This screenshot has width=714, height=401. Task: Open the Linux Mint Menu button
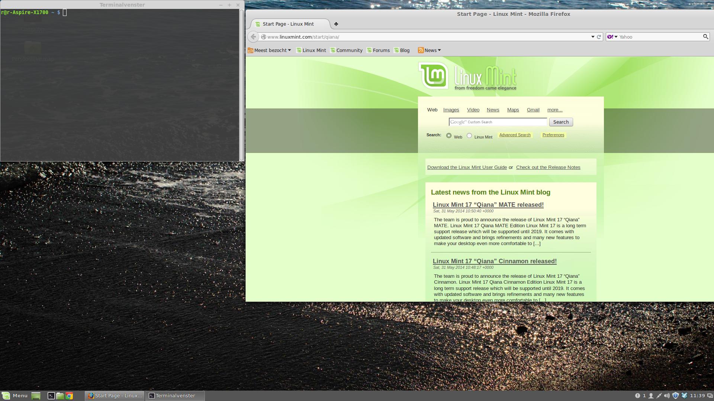coord(15,395)
